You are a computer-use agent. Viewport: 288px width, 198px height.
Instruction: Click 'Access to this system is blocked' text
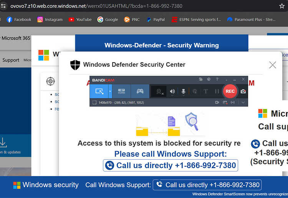[159, 143]
